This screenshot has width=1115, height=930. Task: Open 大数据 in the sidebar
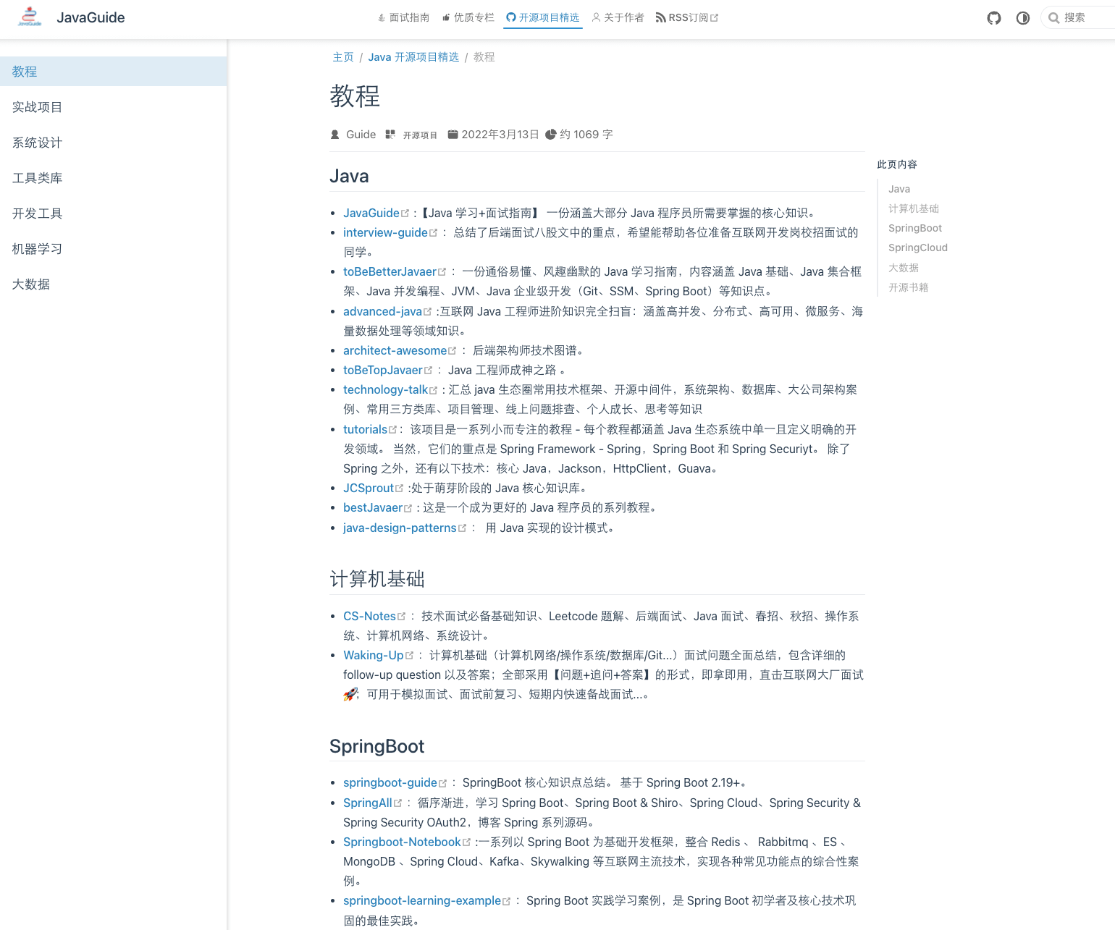click(x=113, y=284)
